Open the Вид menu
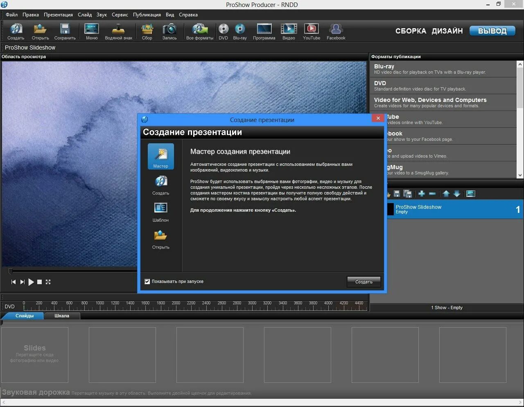This screenshot has height=407, width=524. (x=170, y=15)
